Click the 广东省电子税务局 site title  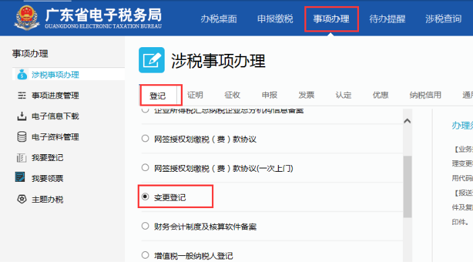[103, 15]
